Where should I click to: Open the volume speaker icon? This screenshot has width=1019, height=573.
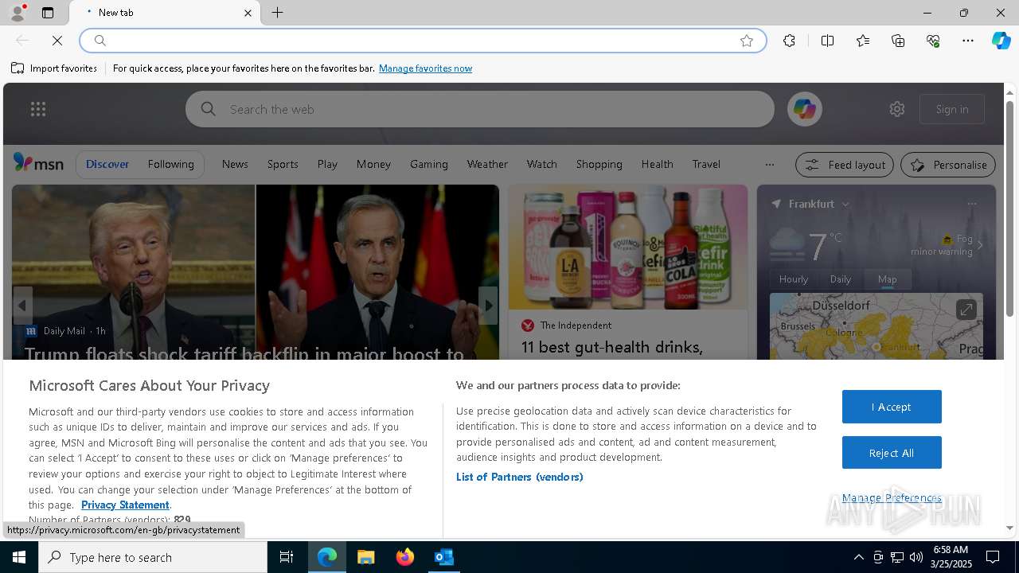click(x=916, y=557)
